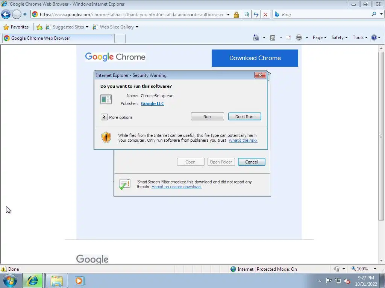Click the Don't Run button
Image resolution: width=385 pixels, height=288 pixels.
[x=244, y=117]
